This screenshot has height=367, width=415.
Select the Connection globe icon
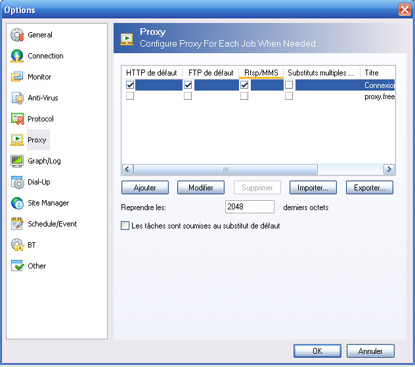click(x=17, y=56)
